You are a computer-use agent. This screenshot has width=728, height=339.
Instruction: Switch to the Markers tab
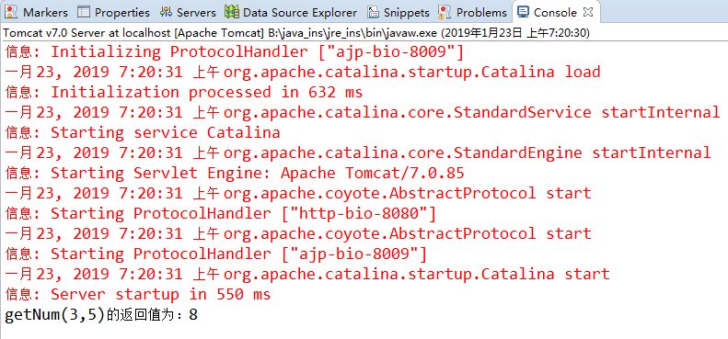click(45, 13)
